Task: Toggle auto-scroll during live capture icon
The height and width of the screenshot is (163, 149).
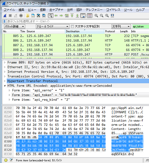Action: pos(83,15)
